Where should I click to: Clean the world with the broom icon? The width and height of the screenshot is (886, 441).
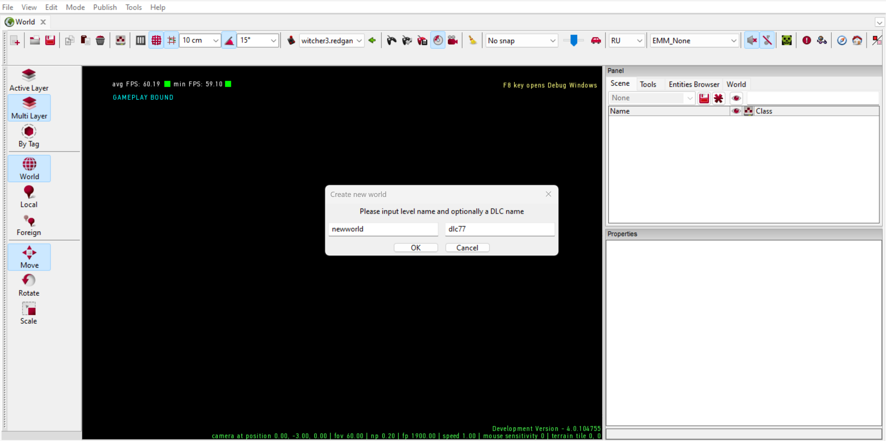(x=472, y=40)
